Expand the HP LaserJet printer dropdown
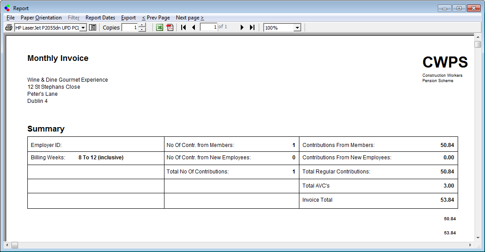Image resolution: width=485 pixels, height=252 pixels. pos(83,28)
